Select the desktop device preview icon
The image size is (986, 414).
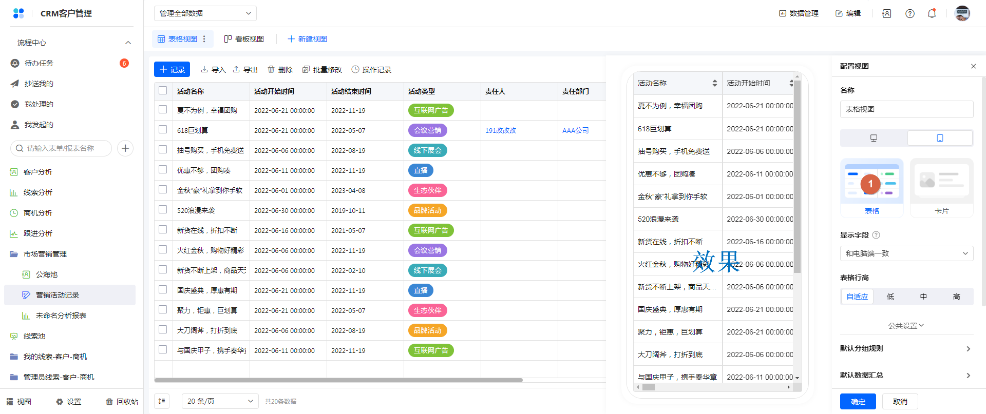[x=874, y=138]
